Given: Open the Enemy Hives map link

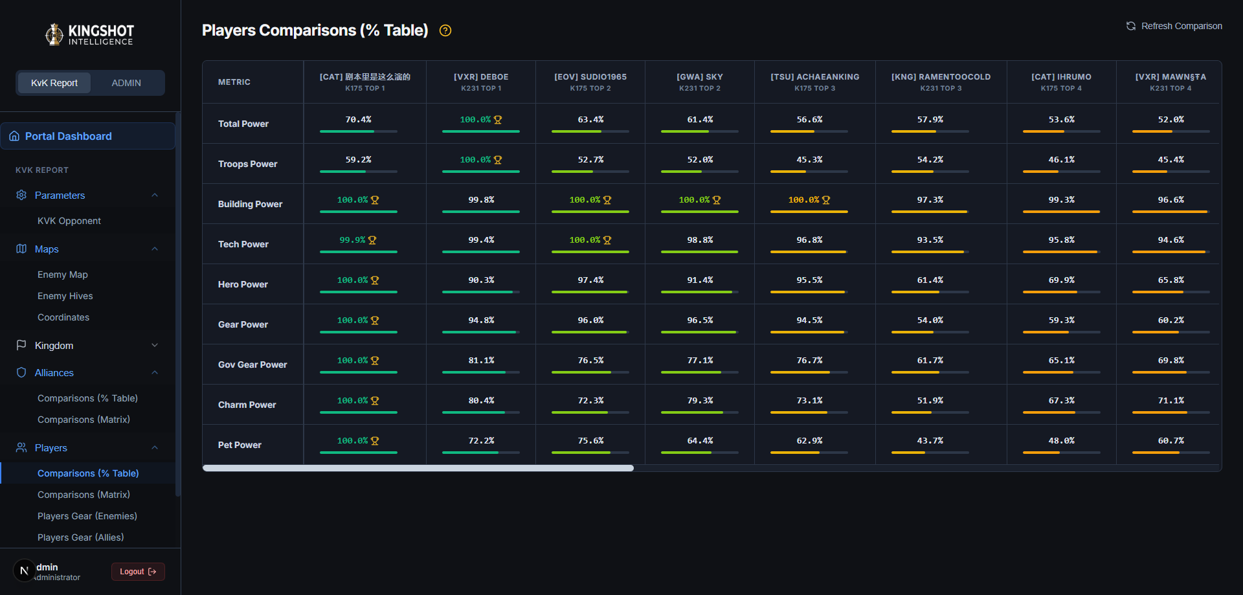Looking at the screenshot, I should [65, 296].
